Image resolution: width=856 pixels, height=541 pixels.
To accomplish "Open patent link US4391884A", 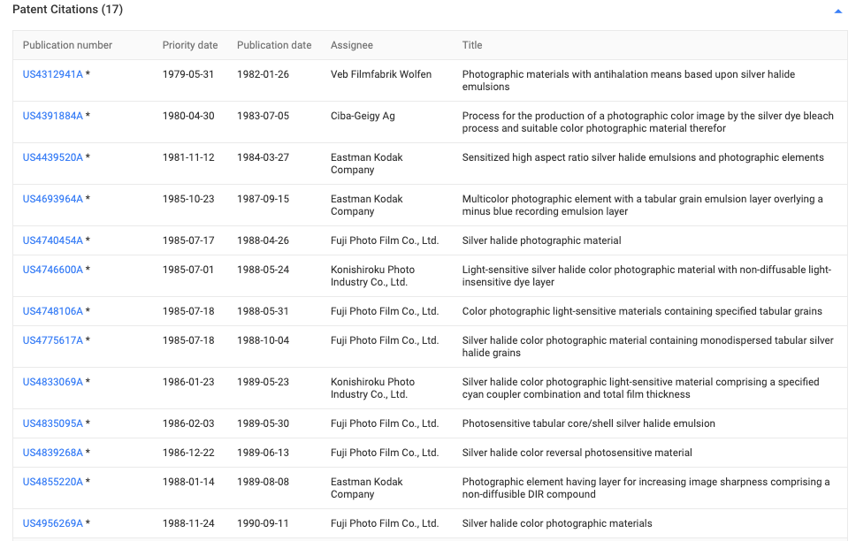I will [53, 116].
